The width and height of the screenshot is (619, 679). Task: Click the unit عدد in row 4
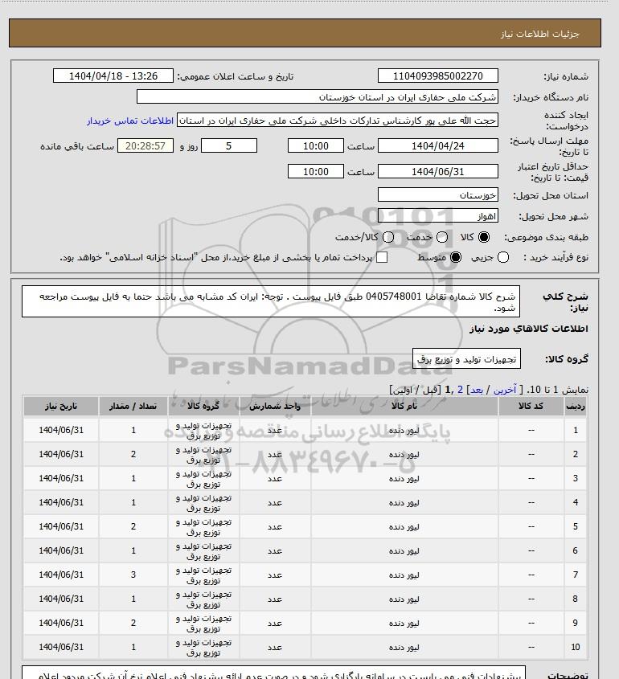[x=275, y=503]
